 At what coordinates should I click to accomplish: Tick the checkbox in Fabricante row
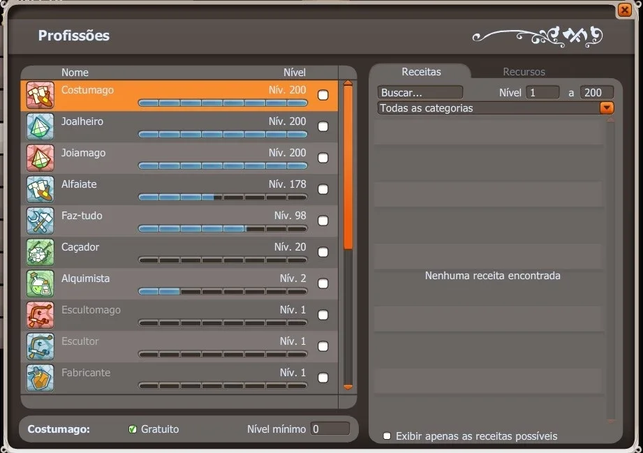click(323, 378)
